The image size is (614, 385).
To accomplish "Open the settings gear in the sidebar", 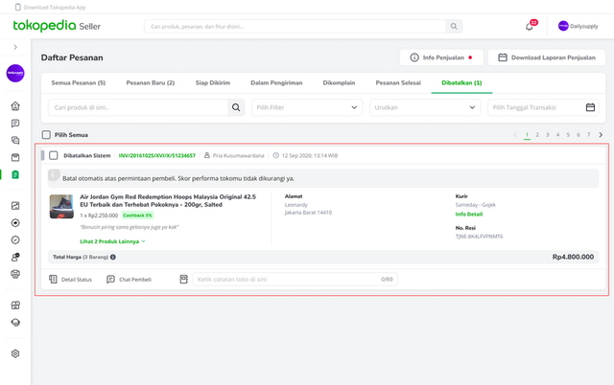I will coord(15,353).
